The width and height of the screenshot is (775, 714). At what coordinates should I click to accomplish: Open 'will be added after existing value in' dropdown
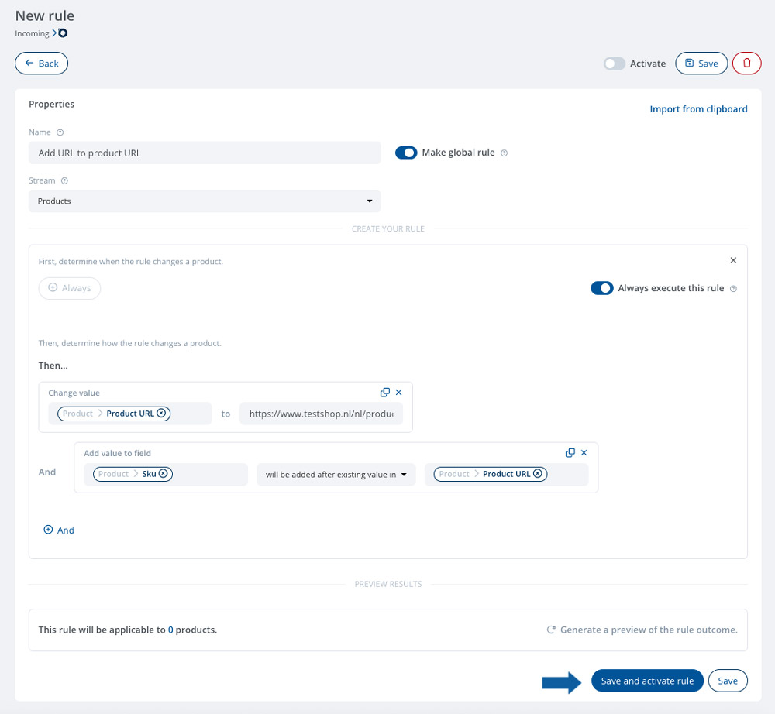coord(336,475)
